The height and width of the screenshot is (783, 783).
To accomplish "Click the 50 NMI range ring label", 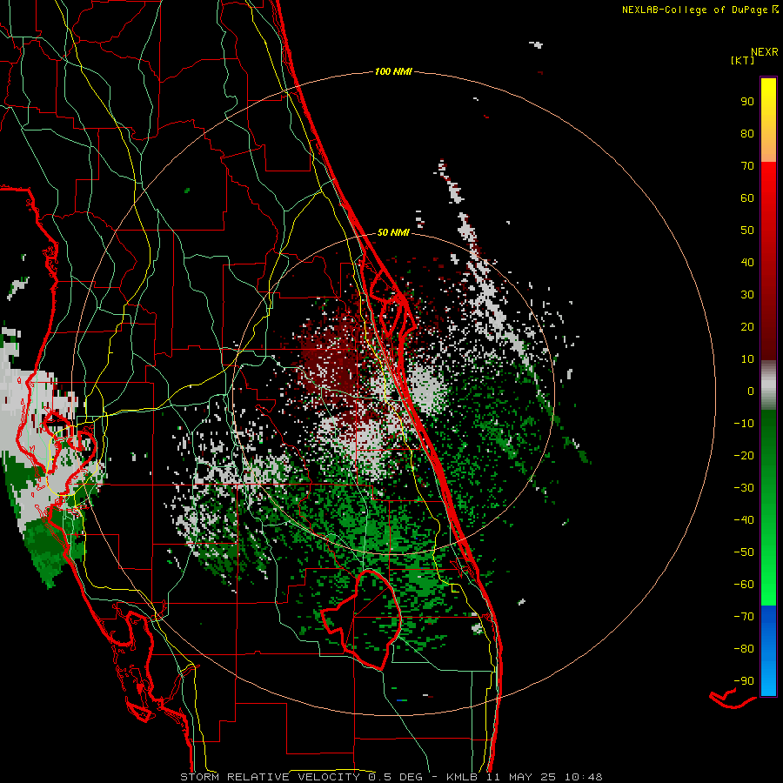I will [x=393, y=232].
